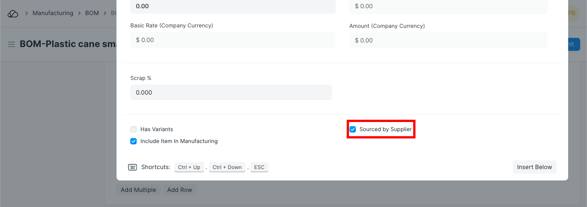Image resolution: width=587 pixels, height=207 pixels.
Task: Go to the Manufacturing breadcrumb
Action: 53,13
